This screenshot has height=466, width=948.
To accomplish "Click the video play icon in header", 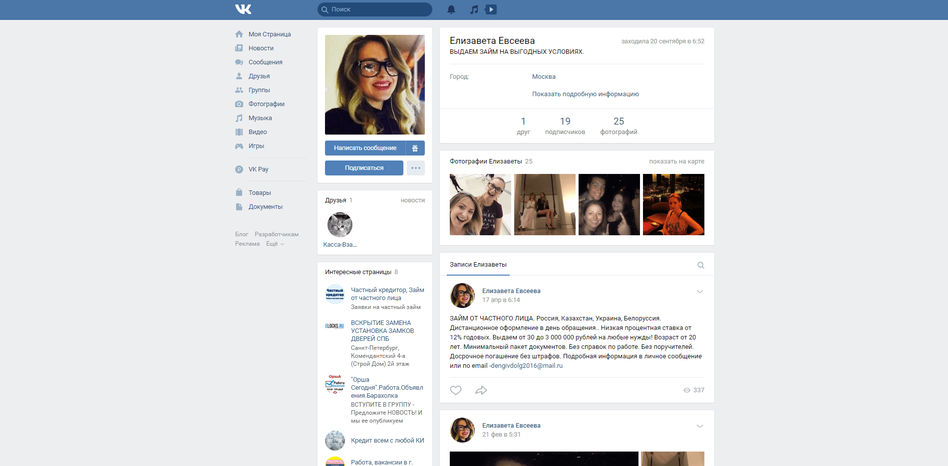I will click(x=491, y=9).
